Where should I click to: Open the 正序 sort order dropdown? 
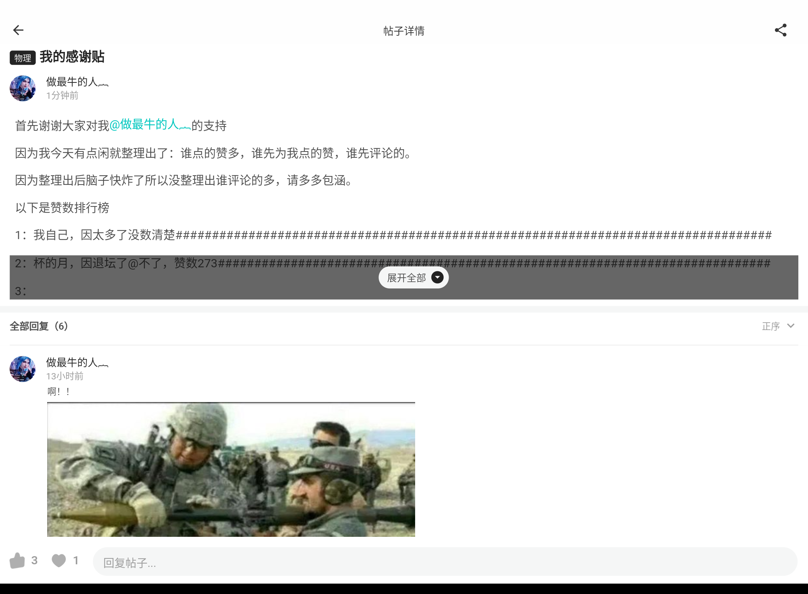pos(771,326)
